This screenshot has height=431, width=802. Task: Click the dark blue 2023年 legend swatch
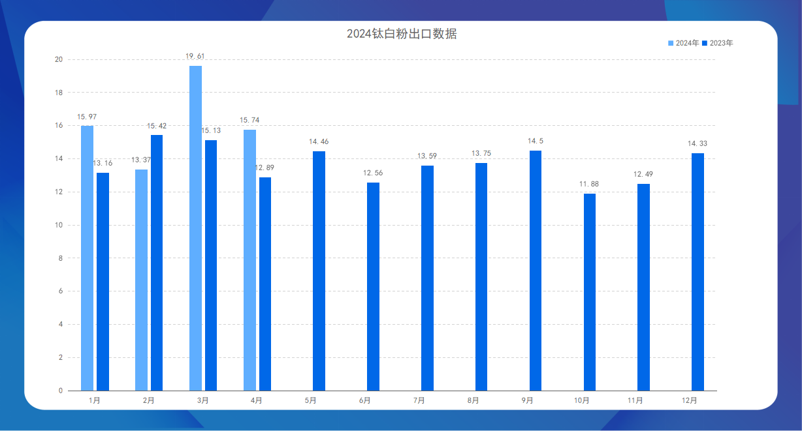[x=705, y=43]
